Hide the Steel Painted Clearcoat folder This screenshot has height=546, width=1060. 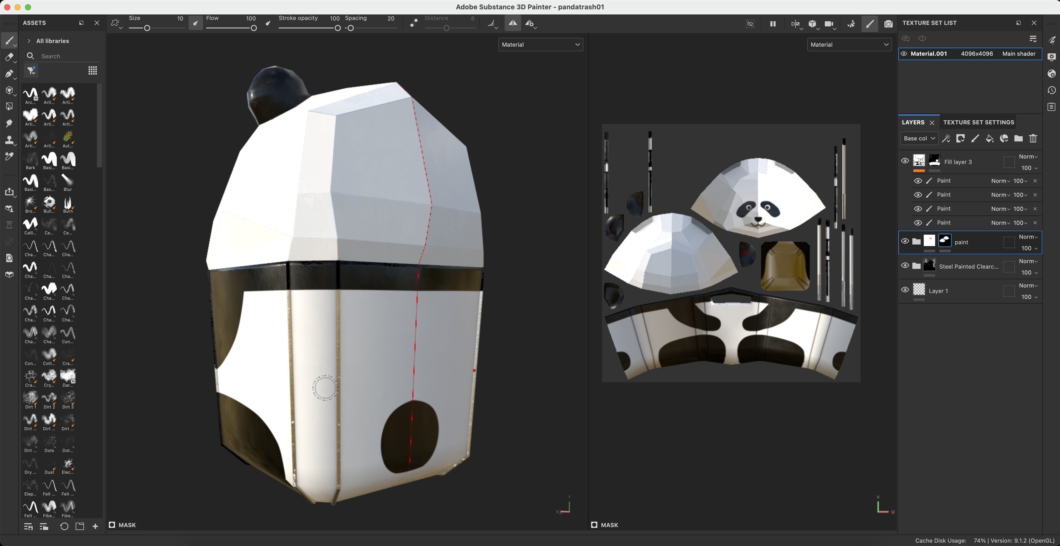click(x=905, y=265)
